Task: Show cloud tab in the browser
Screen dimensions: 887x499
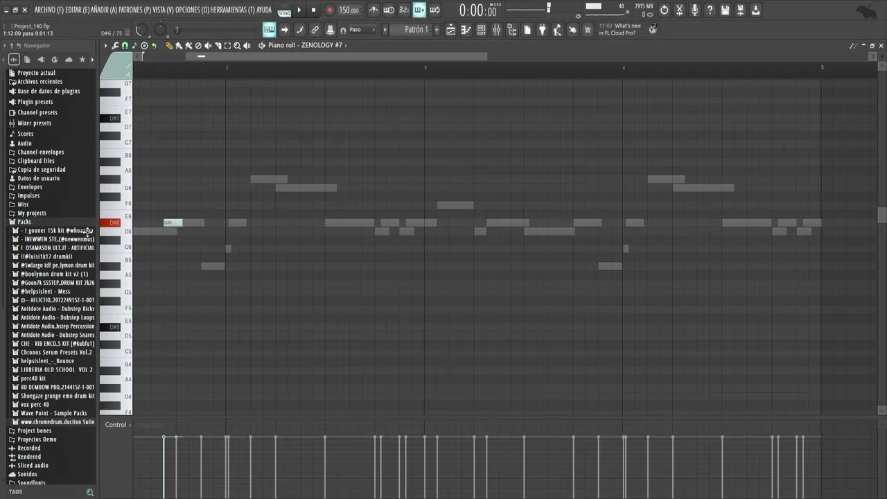Action: pos(68,60)
